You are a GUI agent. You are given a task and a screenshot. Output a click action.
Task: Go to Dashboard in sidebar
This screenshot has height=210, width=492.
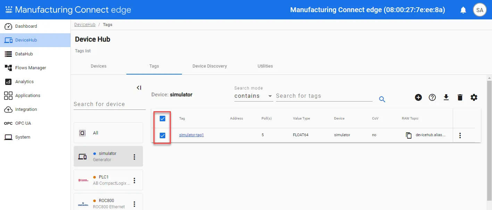click(35, 26)
